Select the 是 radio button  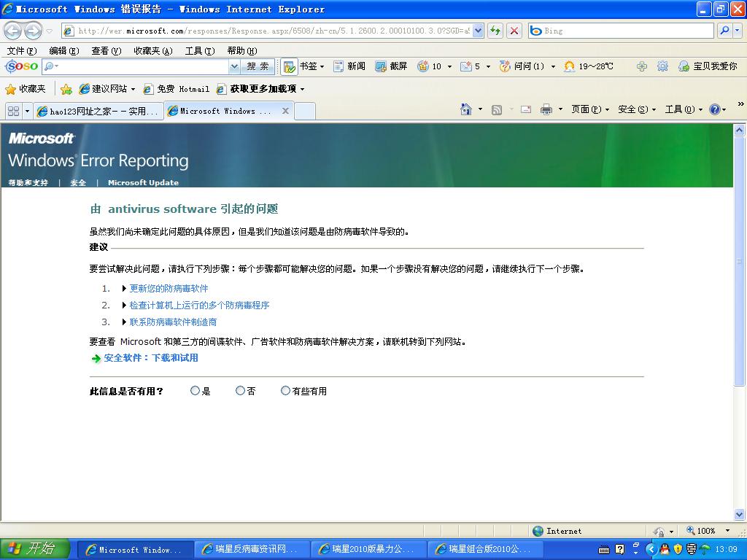click(x=195, y=391)
